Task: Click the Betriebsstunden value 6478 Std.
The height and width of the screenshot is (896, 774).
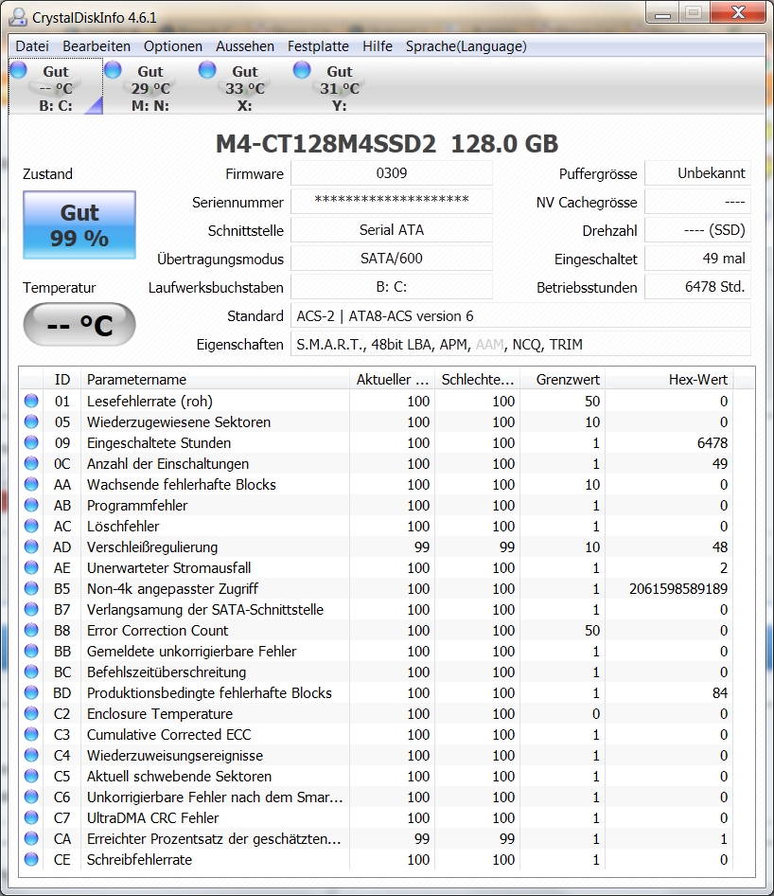Action: pos(697,287)
